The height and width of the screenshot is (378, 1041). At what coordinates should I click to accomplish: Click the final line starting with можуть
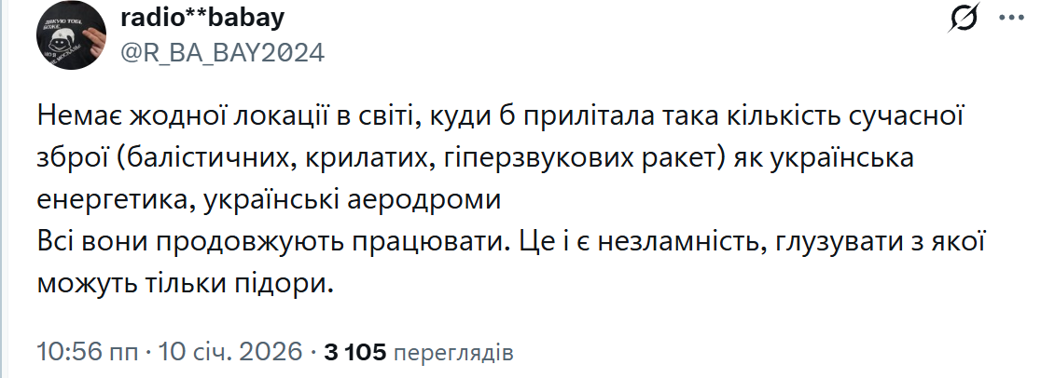click(185, 283)
